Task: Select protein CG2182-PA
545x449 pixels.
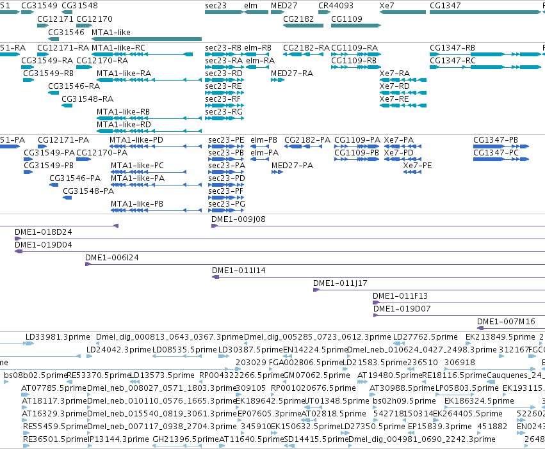Action: pyautogui.click(x=304, y=146)
